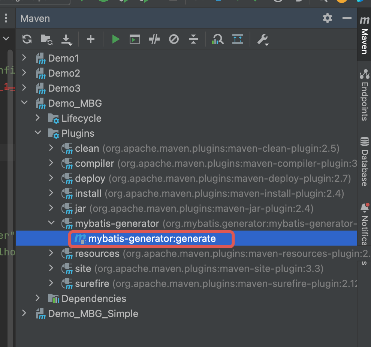Expand the Demo_MBG_Simple project node
Screen dimensions: 371x347
tap(24, 313)
